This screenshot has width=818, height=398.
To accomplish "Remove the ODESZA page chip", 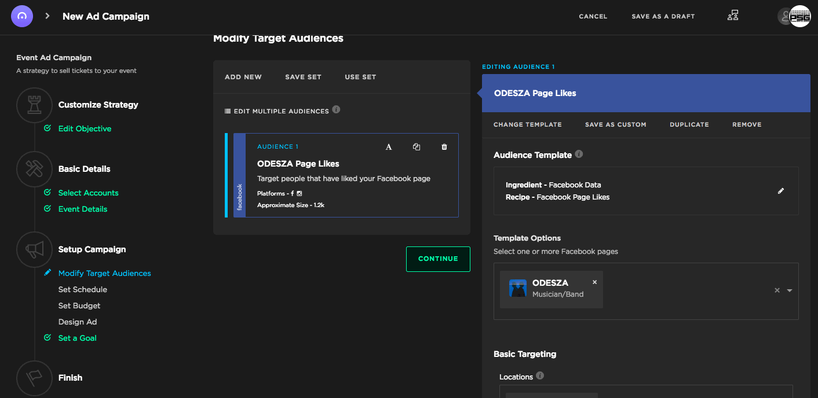I will click(594, 282).
